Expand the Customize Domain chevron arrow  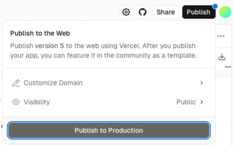(202, 83)
